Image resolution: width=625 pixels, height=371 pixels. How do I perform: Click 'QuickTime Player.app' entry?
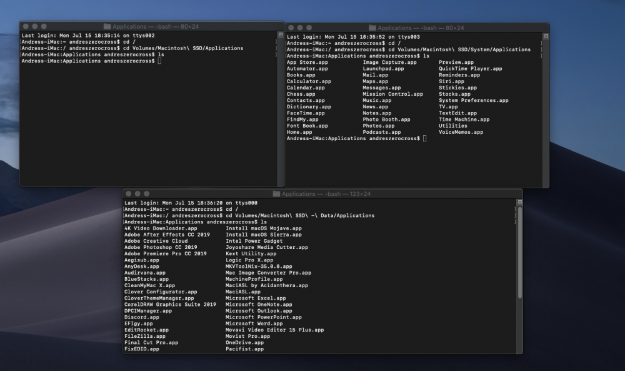(471, 69)
